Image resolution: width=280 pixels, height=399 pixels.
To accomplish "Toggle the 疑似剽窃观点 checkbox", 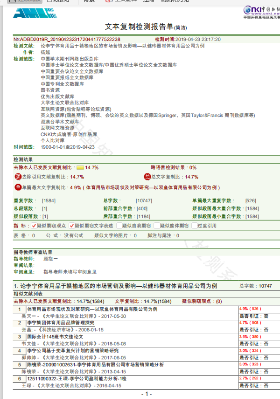I will click(x=34, y=226).
